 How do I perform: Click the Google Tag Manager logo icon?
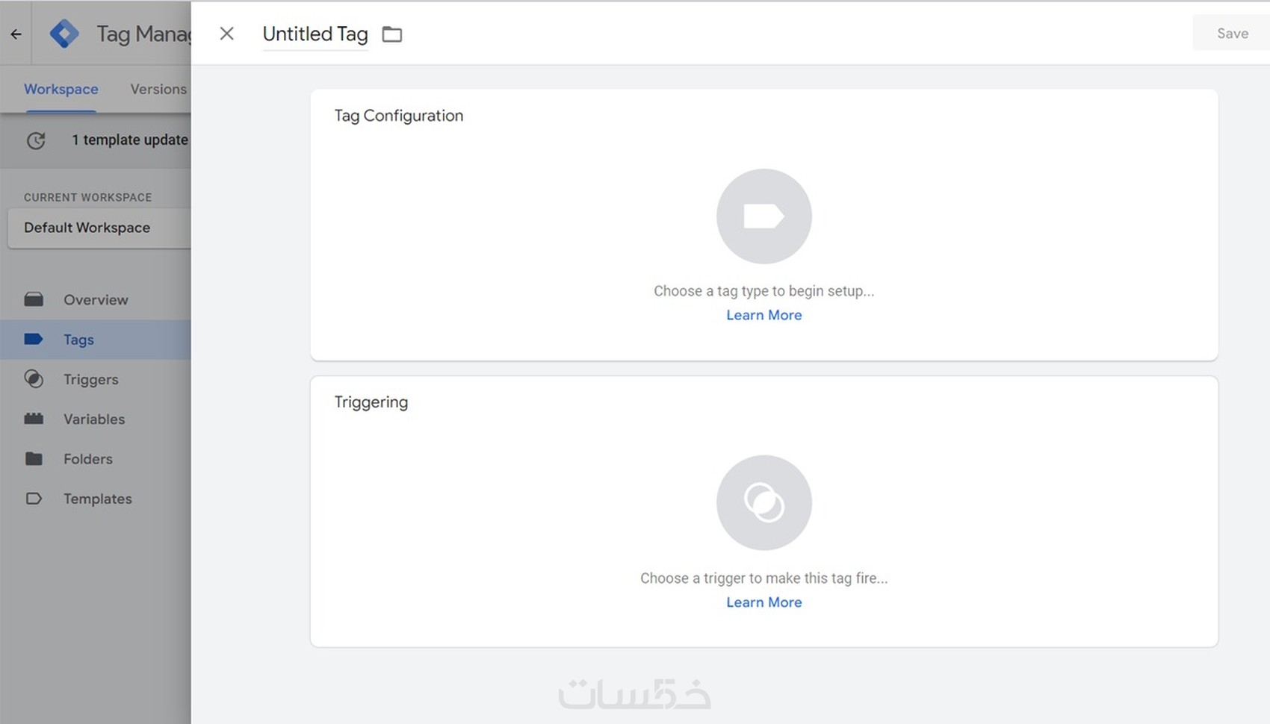(x=64, y=34)
